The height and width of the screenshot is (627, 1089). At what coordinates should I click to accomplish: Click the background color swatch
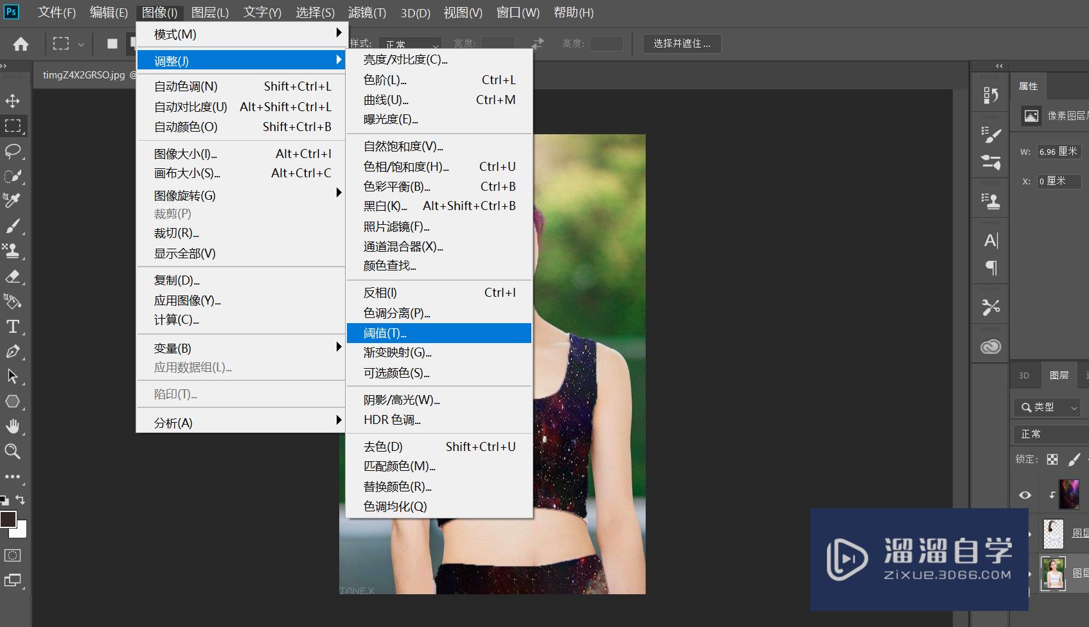(x=21, y=531)
